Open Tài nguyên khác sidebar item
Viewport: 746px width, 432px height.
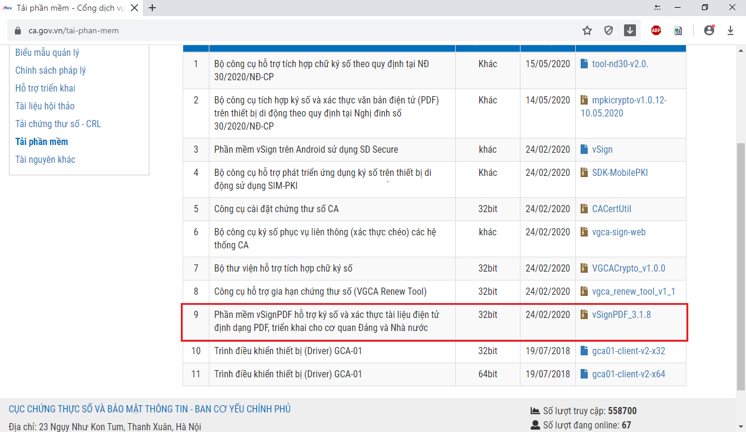45,159
